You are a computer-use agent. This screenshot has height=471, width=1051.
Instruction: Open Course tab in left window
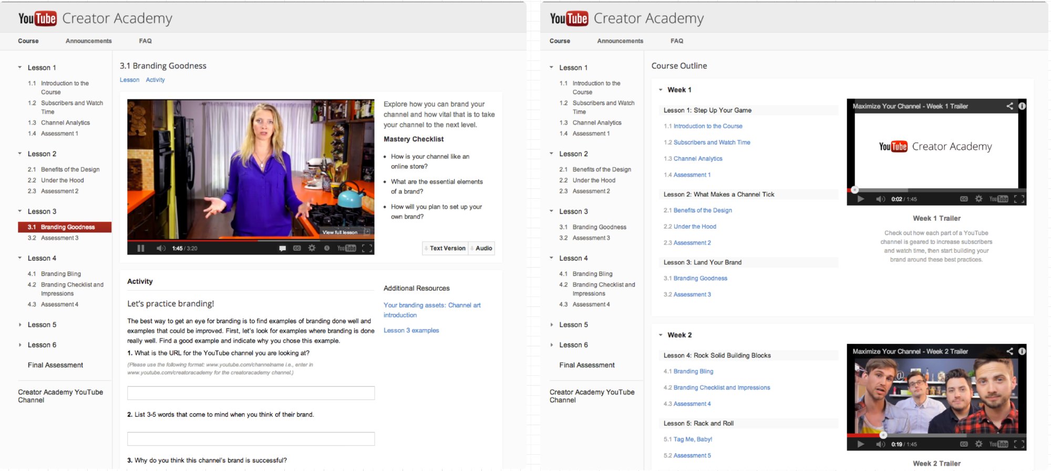click(28, 41)
